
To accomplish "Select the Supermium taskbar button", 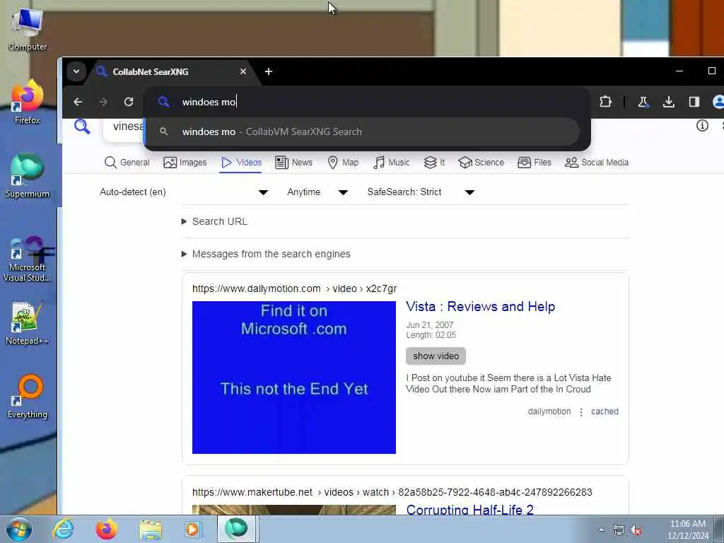I will (x=238, y=529).
